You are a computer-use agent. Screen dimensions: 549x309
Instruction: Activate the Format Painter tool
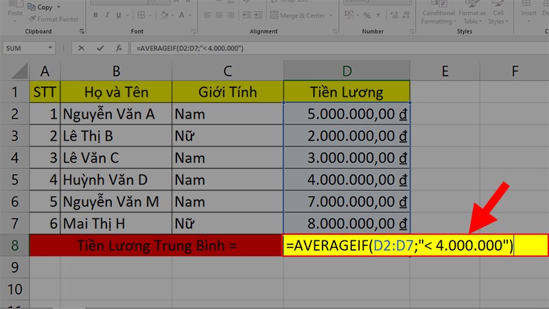click(x=54, y=19)
